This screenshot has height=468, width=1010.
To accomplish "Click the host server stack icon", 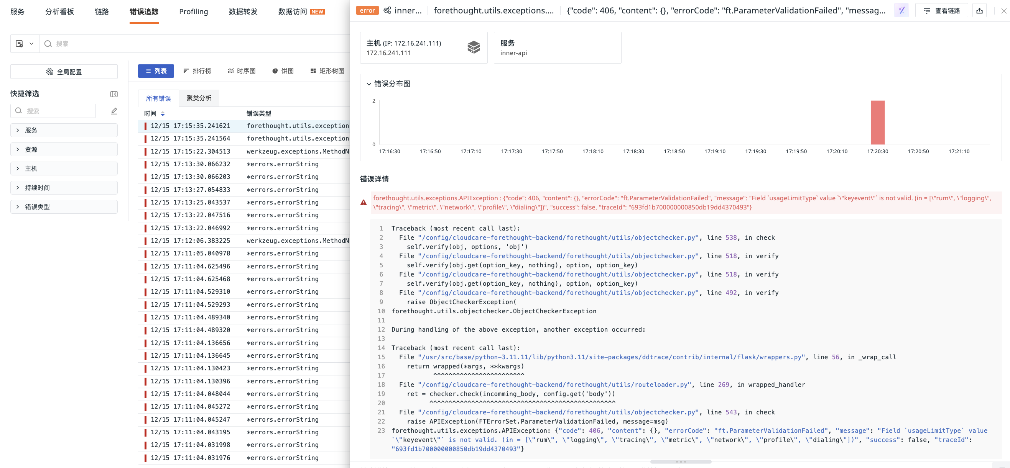I will (474, 47).
